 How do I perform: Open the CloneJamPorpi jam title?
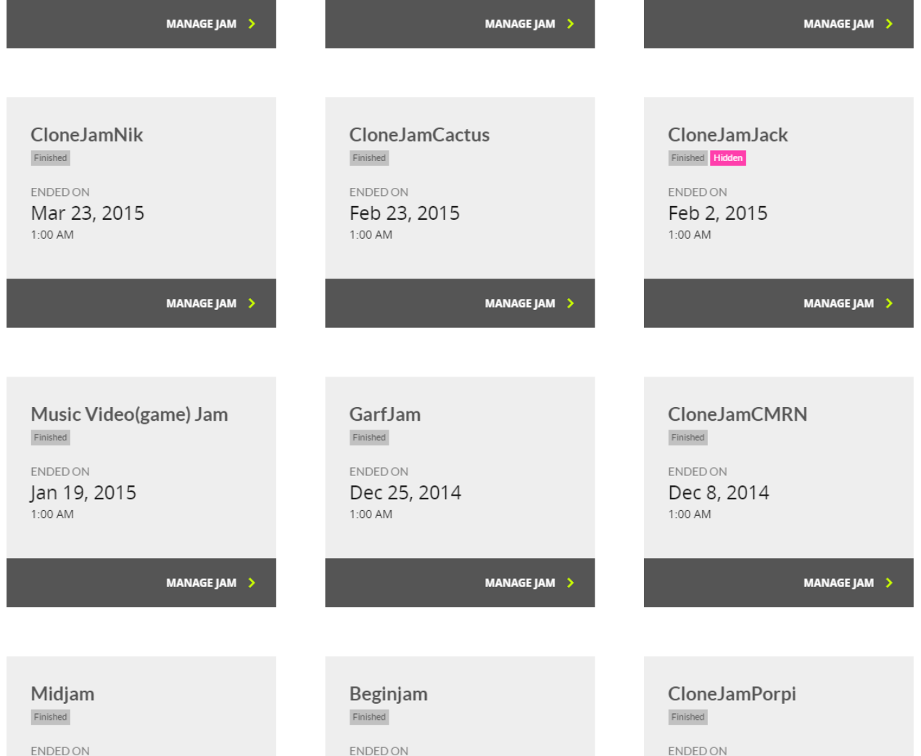tap(732, 694)
